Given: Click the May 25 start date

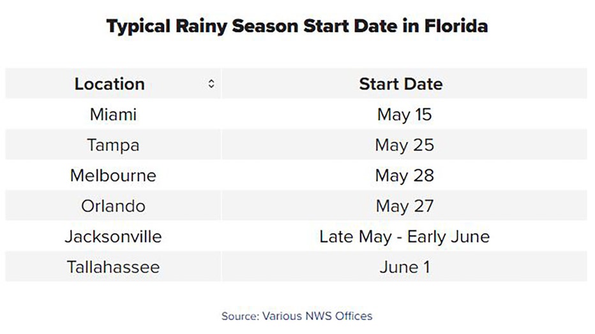Looking at the screenshot, I should (x=405, y=145).
